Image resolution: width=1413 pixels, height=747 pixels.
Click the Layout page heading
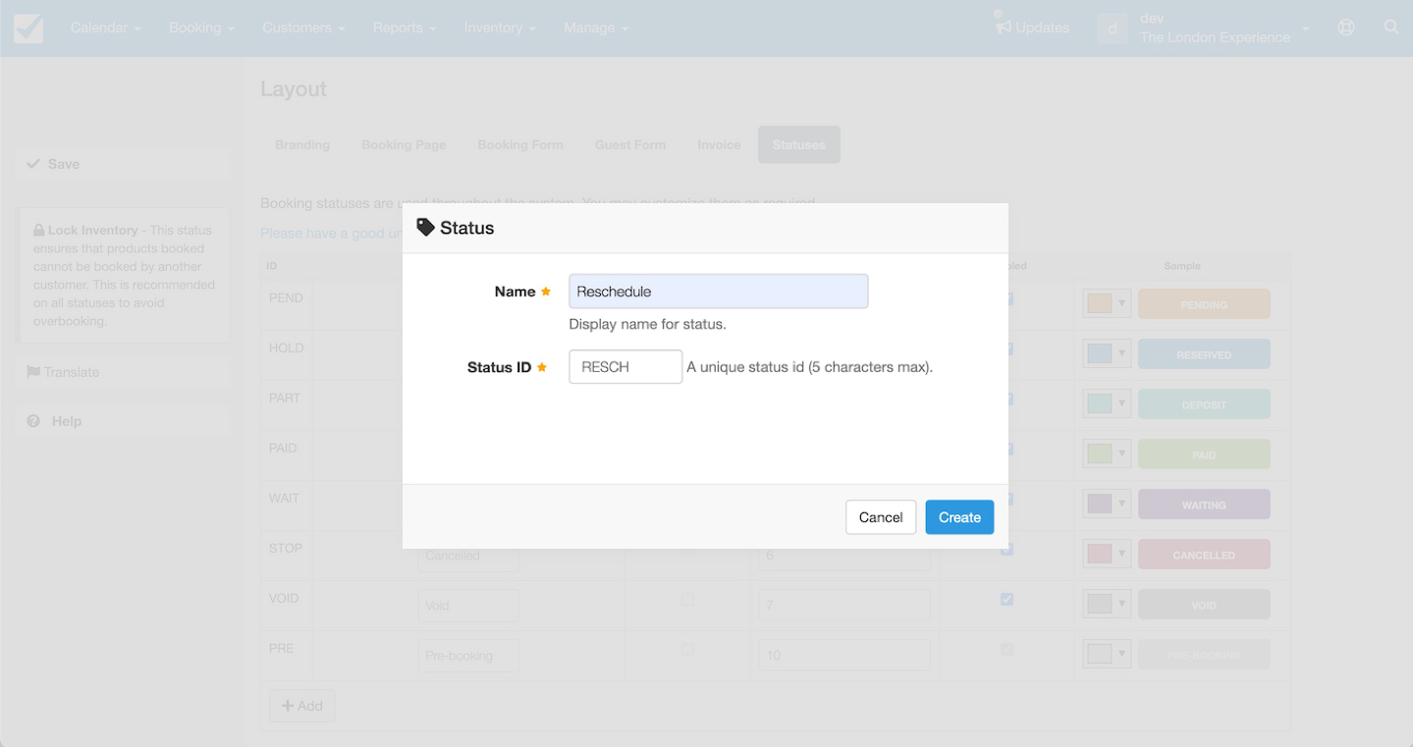(x=294, y=89)
